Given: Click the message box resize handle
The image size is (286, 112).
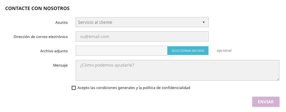Looking at the screenshot, I should point(278,79).
